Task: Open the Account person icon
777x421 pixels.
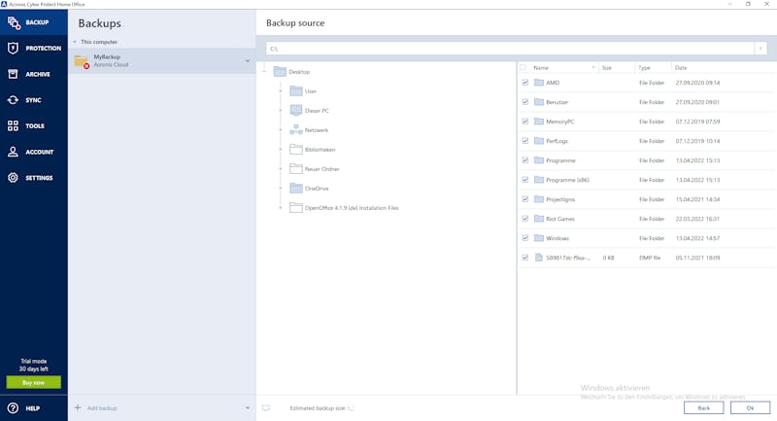Action: point(13,152)
